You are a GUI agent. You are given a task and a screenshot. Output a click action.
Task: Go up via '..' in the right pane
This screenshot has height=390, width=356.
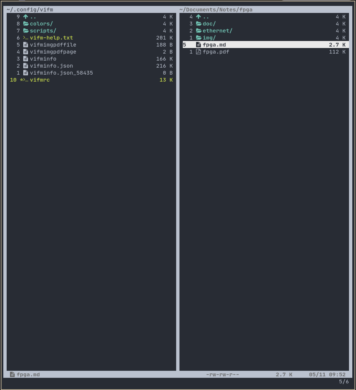[x=206, y=17]
